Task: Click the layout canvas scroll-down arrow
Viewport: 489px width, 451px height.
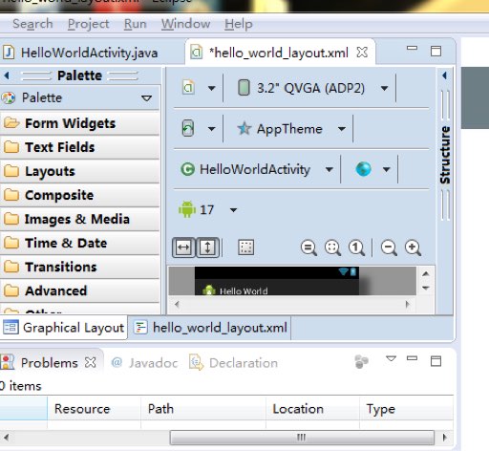Action: click(x=426, y=288)
